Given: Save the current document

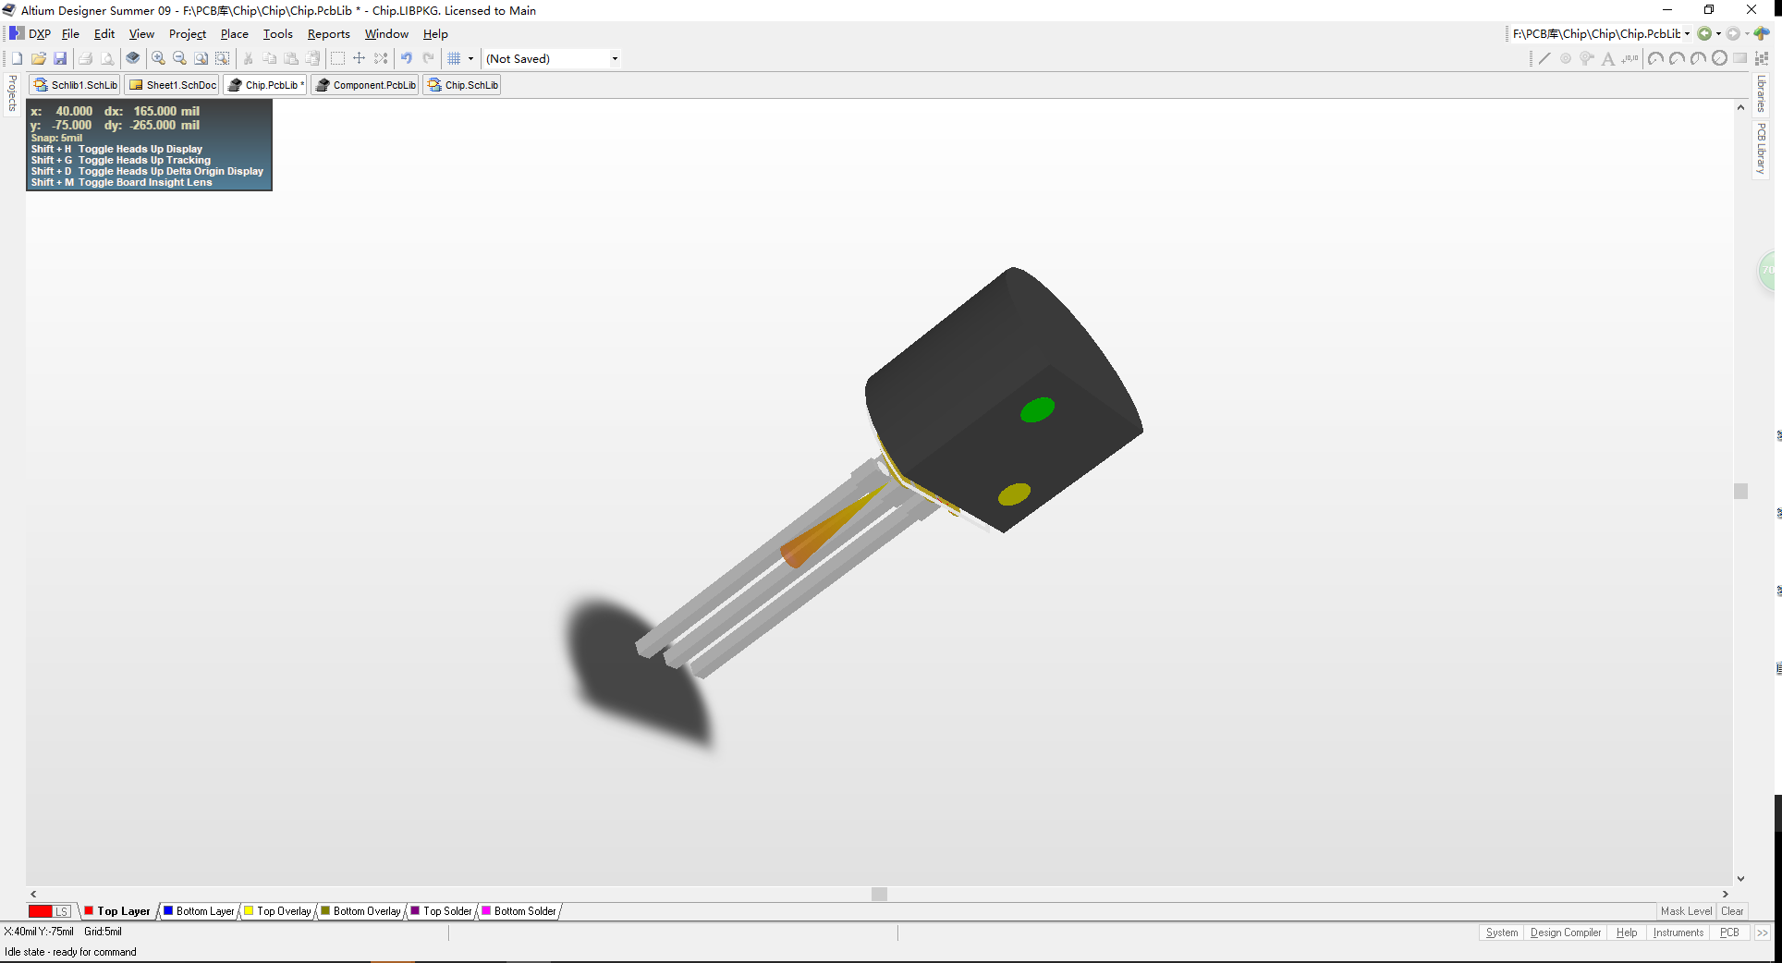Looking at the screenshot, I should pyautogui.click(x=60, y=58).
